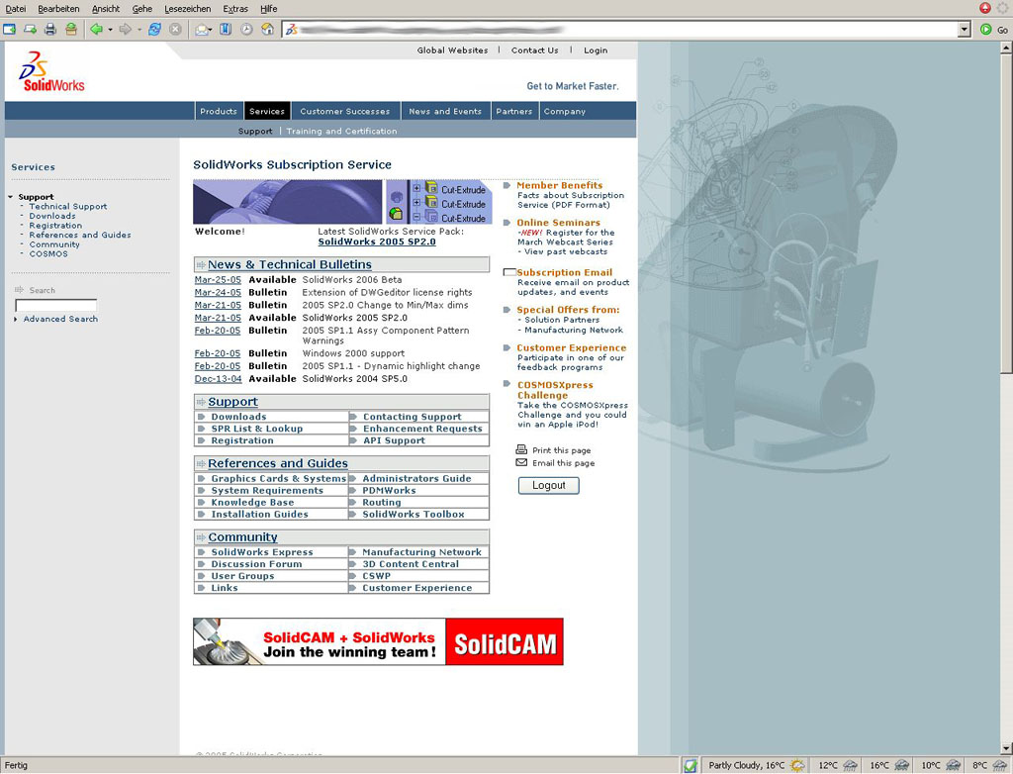Open the address bar dropdown arrow
The image size is (1013, 774).
click(x=965, y=29)
